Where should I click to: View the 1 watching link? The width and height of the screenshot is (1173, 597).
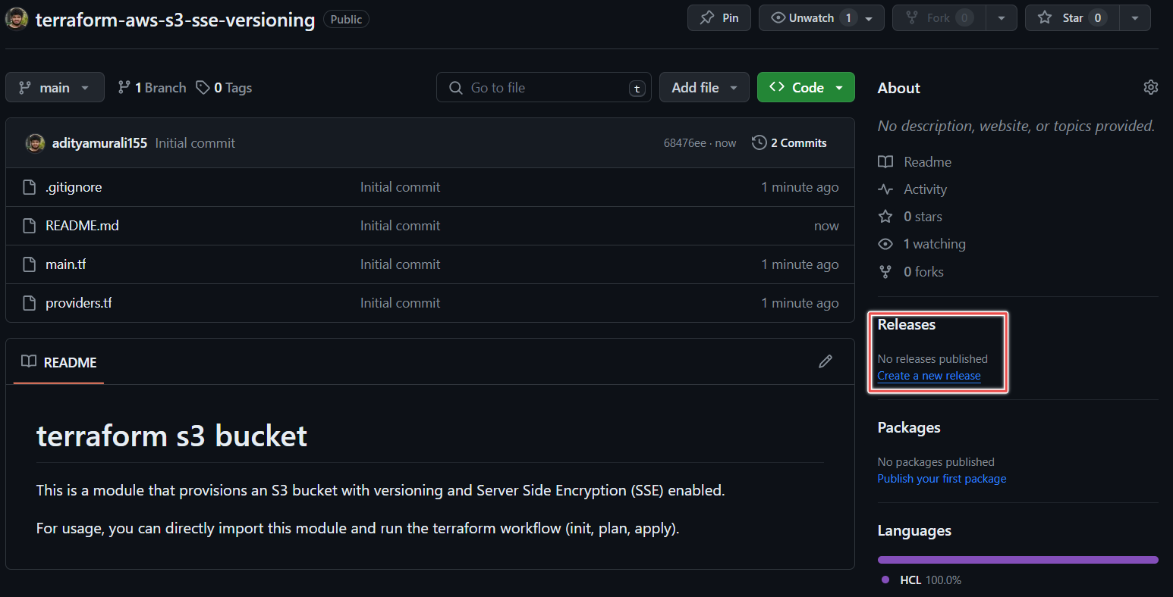(922, 244)
